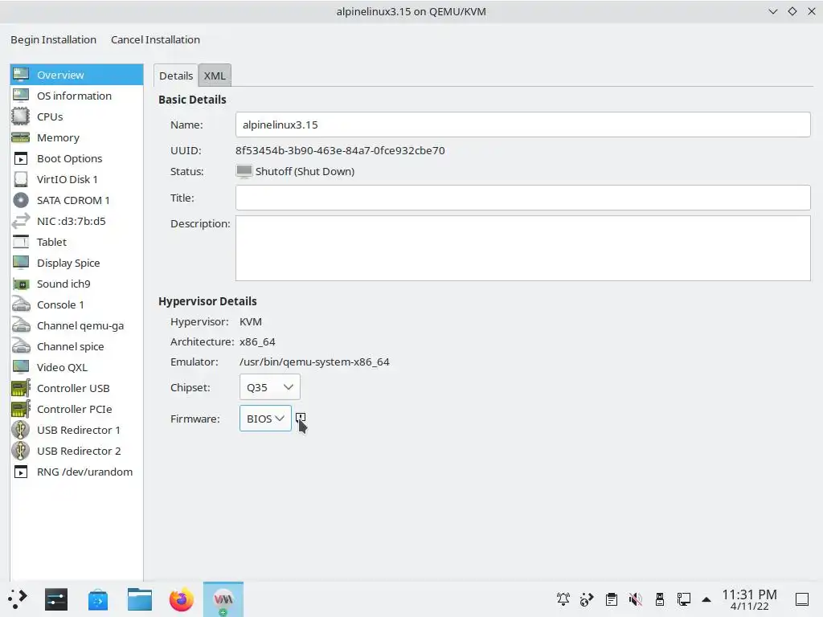Viewport: 823px width, 617px height.
Task: Switch to the XML tab
Action: [215, 76]
